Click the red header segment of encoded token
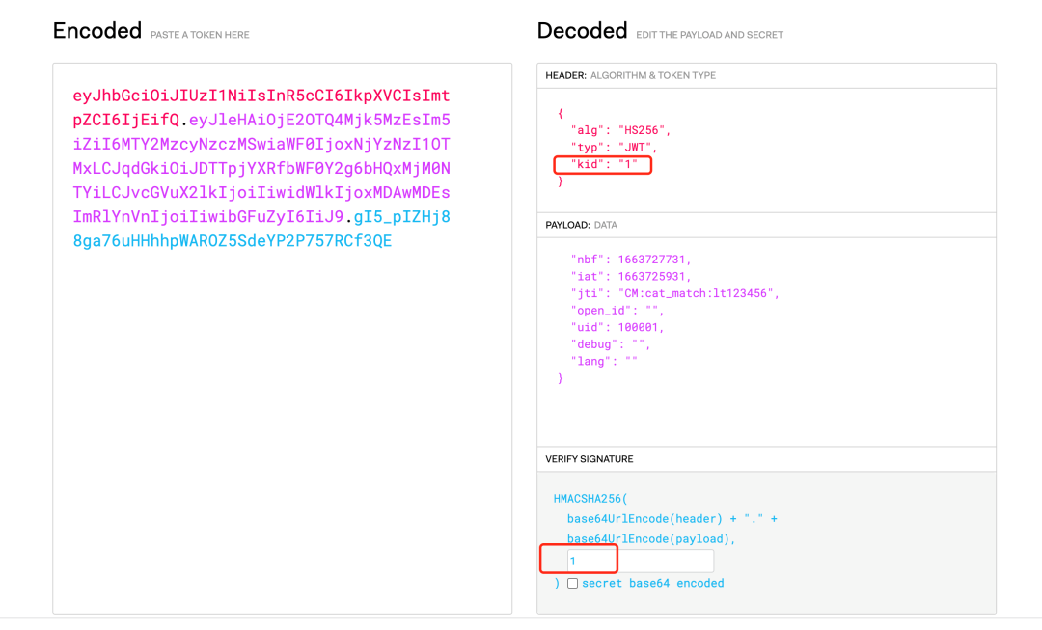The image size is (1042, 630). pyautogui.click(x=260, y=96)
